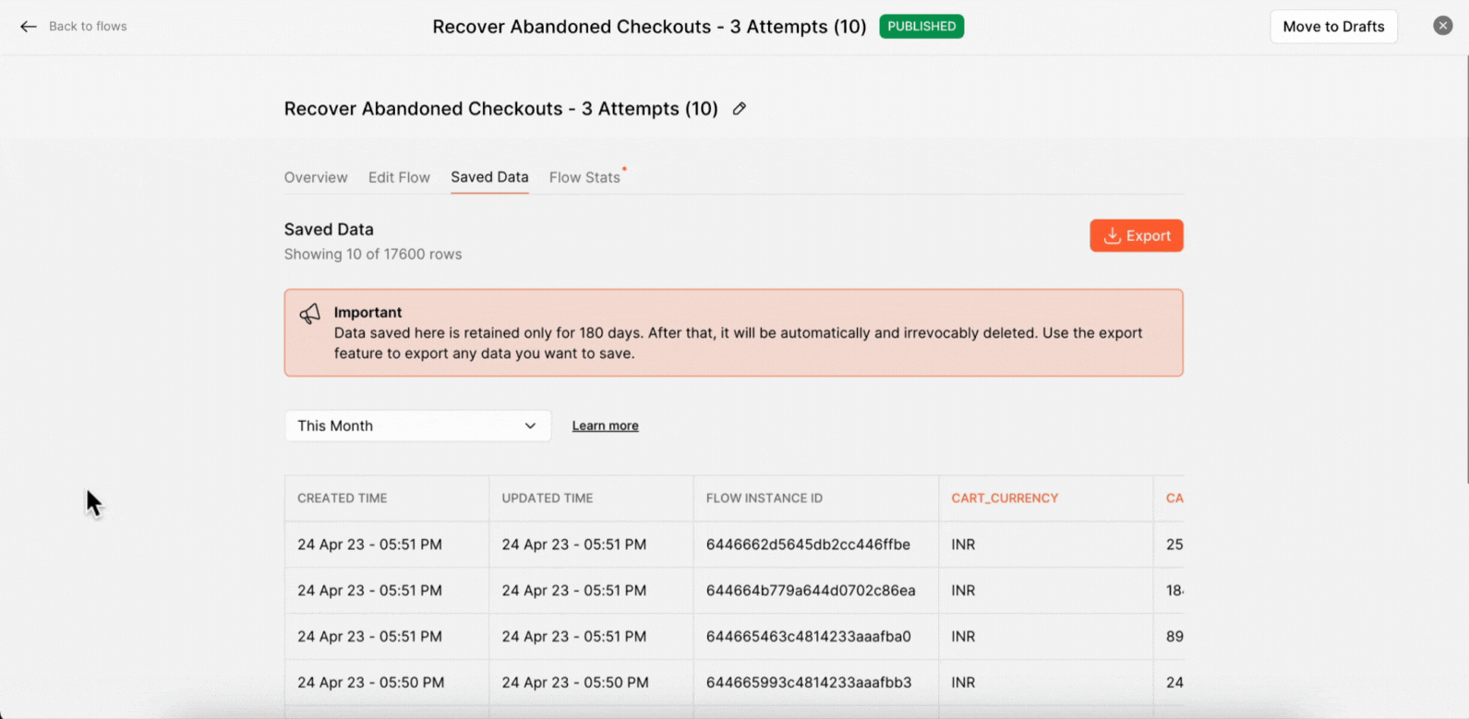Select flow instance 644664b779a644d0702c86ea
This screenshot has height=719, width=1469.
click(811, 591)
